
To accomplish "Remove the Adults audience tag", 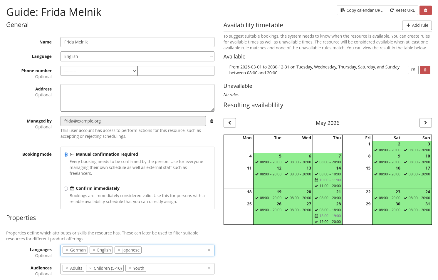I will coord(67,268).
